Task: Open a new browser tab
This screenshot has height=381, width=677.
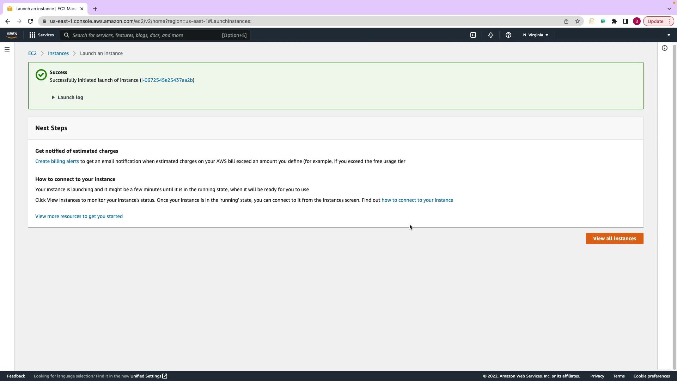Action: tap(95, 9)
